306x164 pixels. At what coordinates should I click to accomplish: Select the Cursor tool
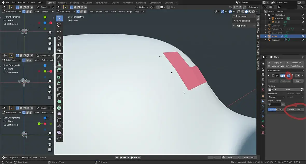point(59,25)
